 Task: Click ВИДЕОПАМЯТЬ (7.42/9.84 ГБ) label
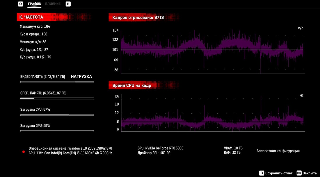click(x=43, y=77)
